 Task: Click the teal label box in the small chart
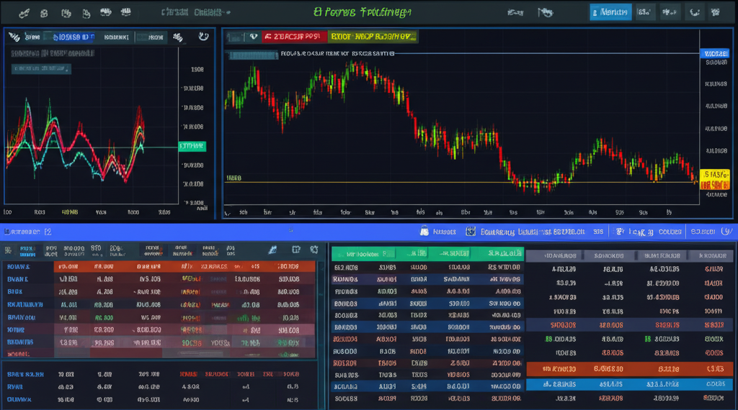(x=41, y=68)
